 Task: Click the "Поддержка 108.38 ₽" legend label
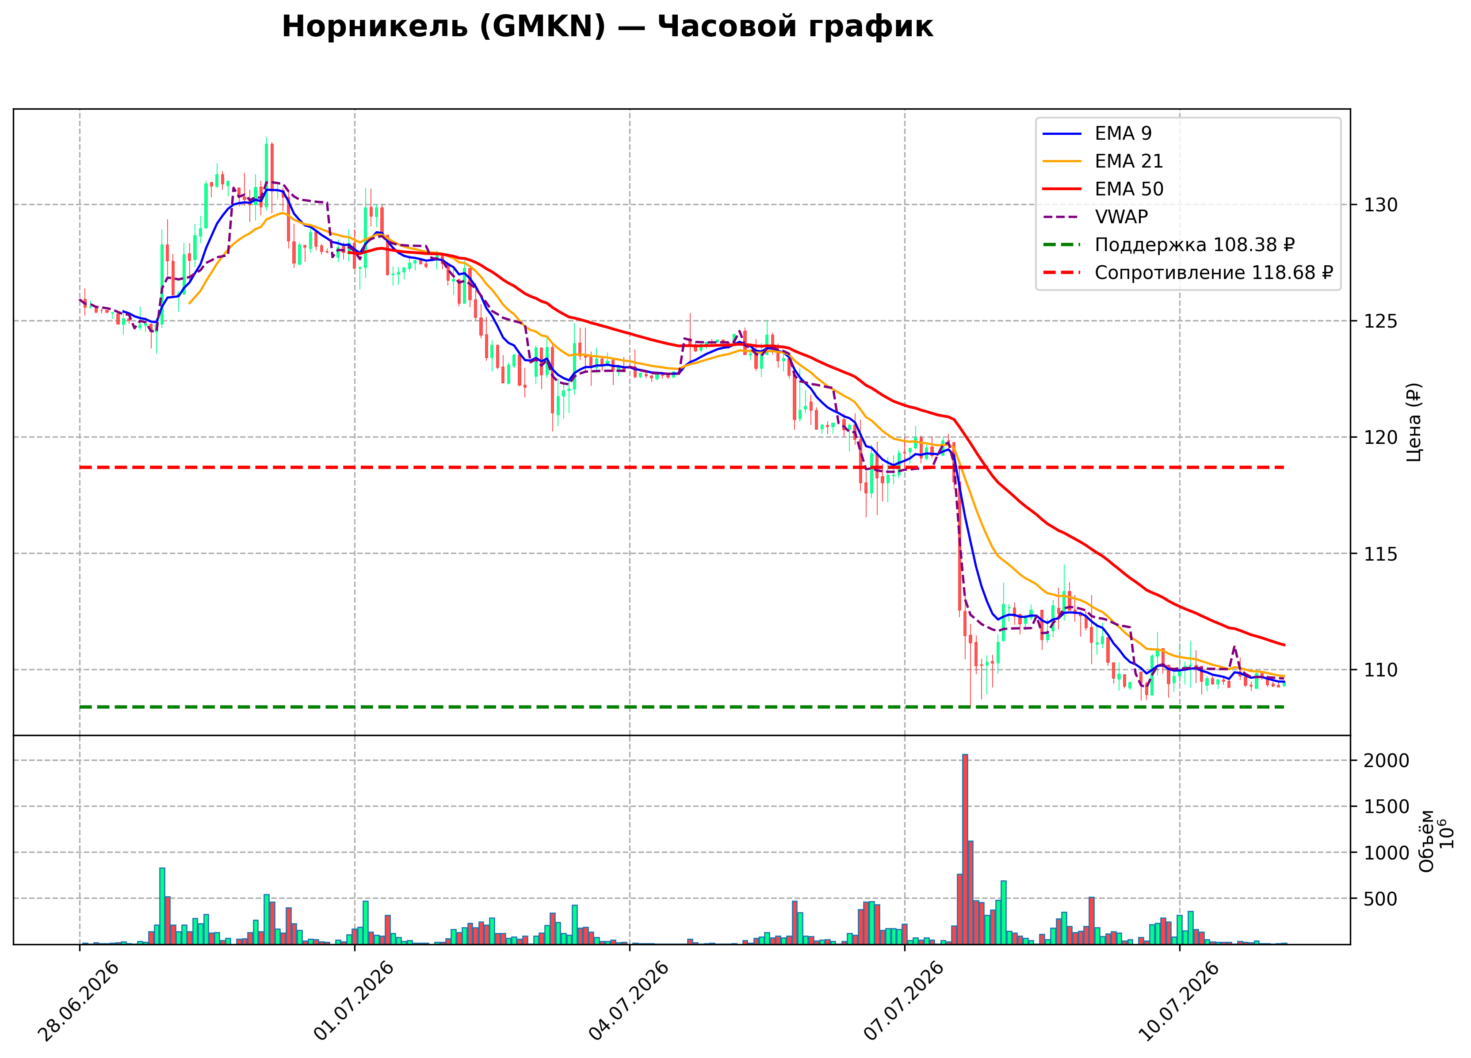[x=1195, y=244]
